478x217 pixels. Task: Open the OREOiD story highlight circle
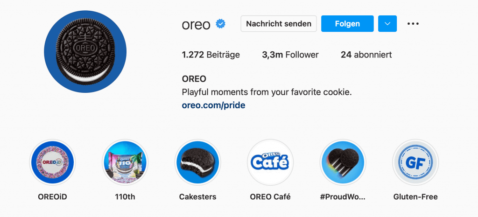(52, 162)
